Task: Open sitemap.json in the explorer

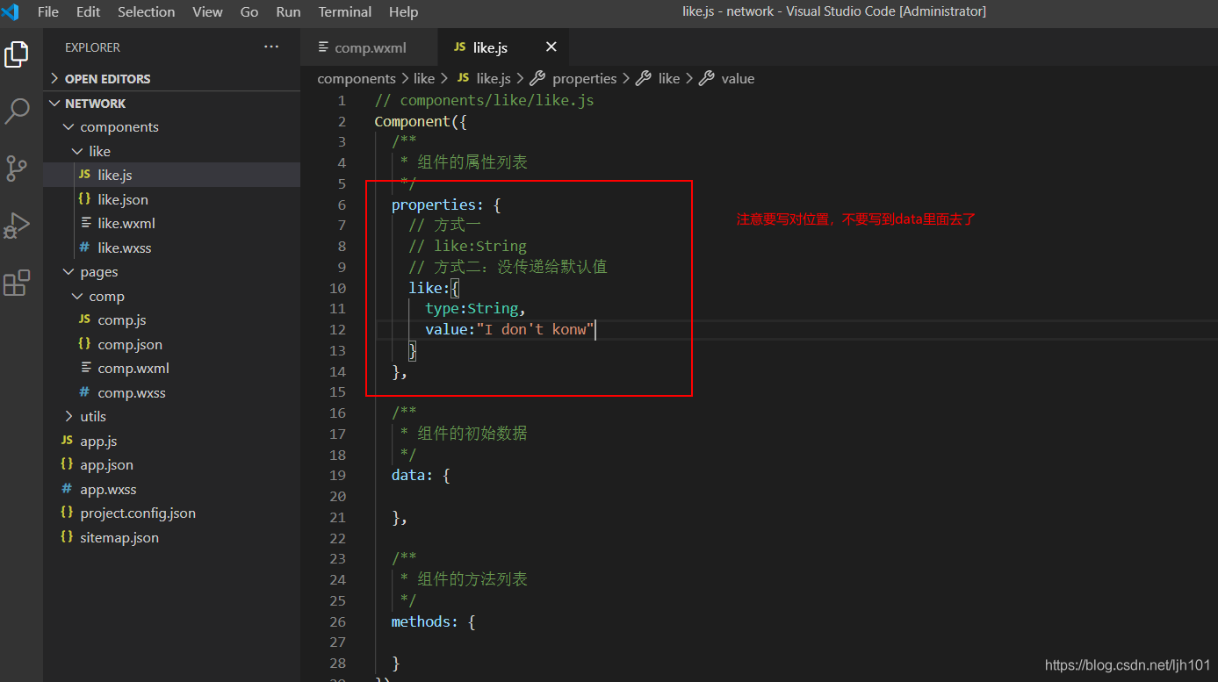Action: tap(119, 537)
